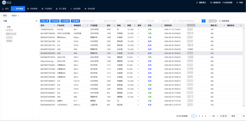Open the 员工管理 navigation menu
The image size is (246, 121).
pos(61,9)
